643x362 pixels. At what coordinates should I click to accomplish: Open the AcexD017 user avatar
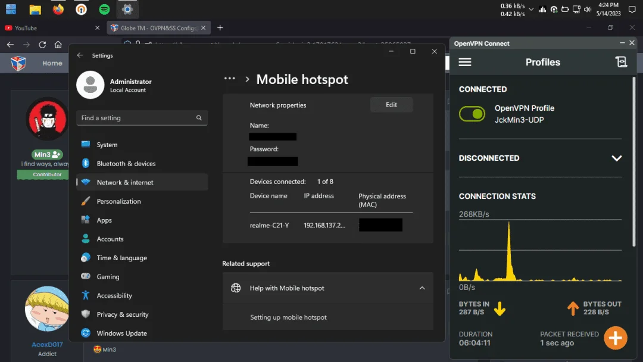click(47, 308)
